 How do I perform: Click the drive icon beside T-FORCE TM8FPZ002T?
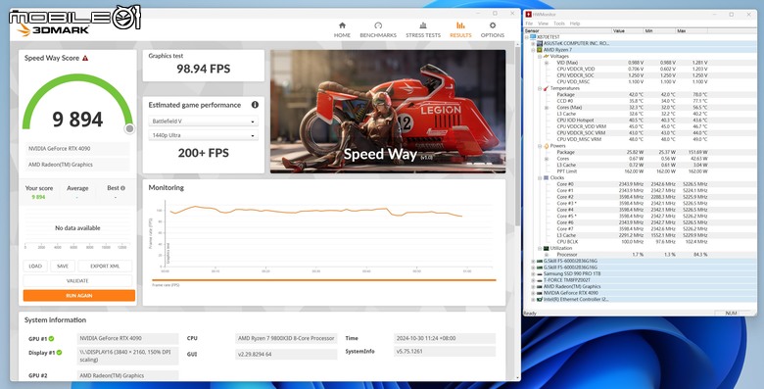(540, 280)
